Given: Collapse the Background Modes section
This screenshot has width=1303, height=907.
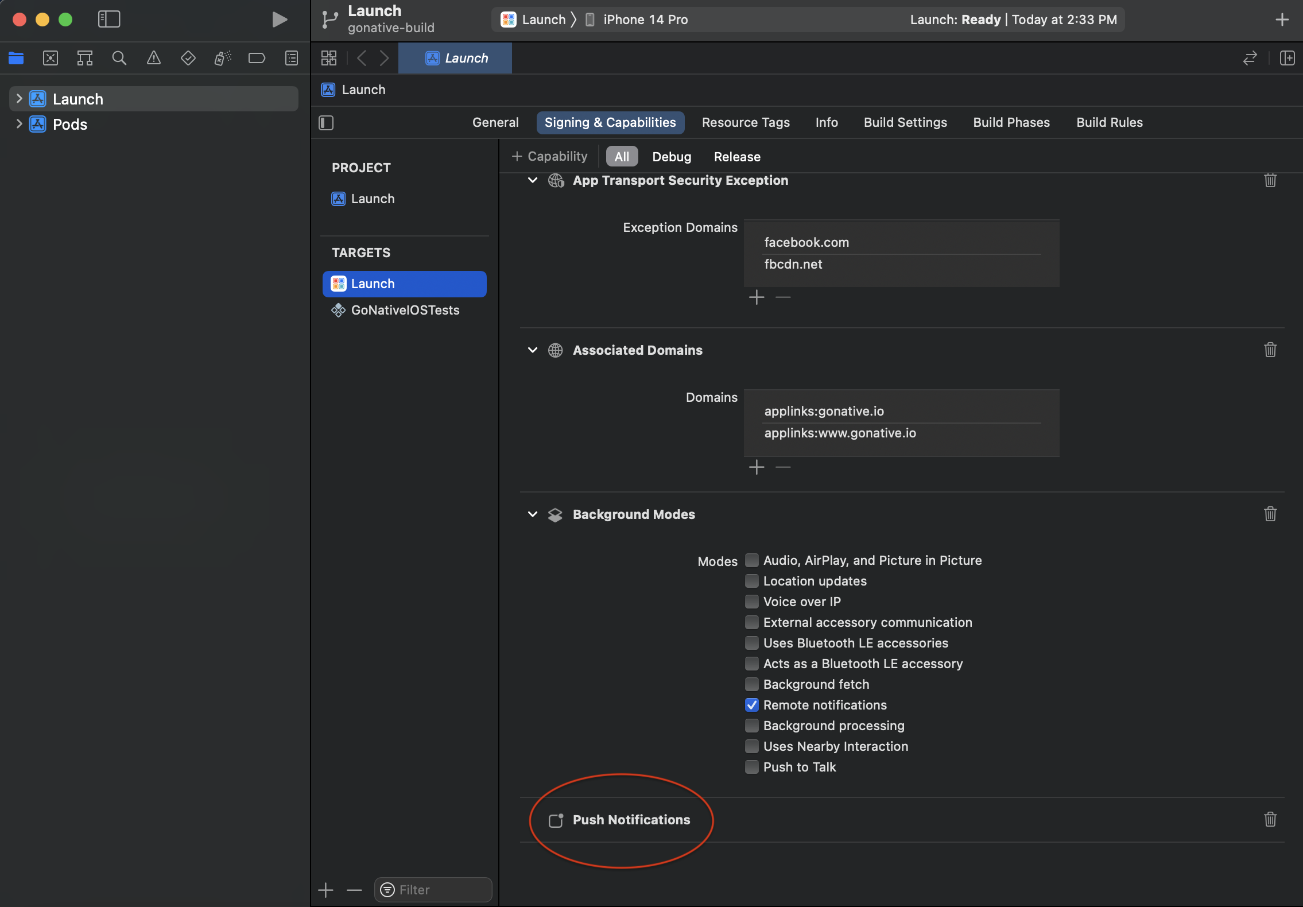Looking at the screenshot, I should coord(533,514).
